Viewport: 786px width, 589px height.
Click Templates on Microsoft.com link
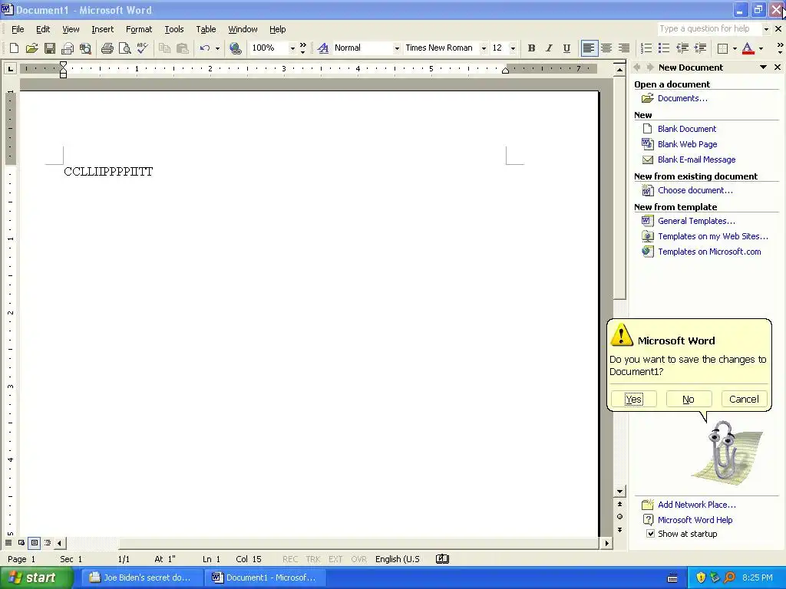point(709,252)
